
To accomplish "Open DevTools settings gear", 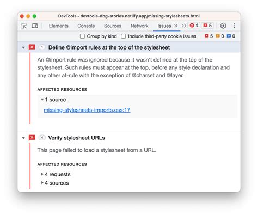I will 223,26.
